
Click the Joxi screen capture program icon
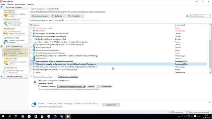(34, 28)
